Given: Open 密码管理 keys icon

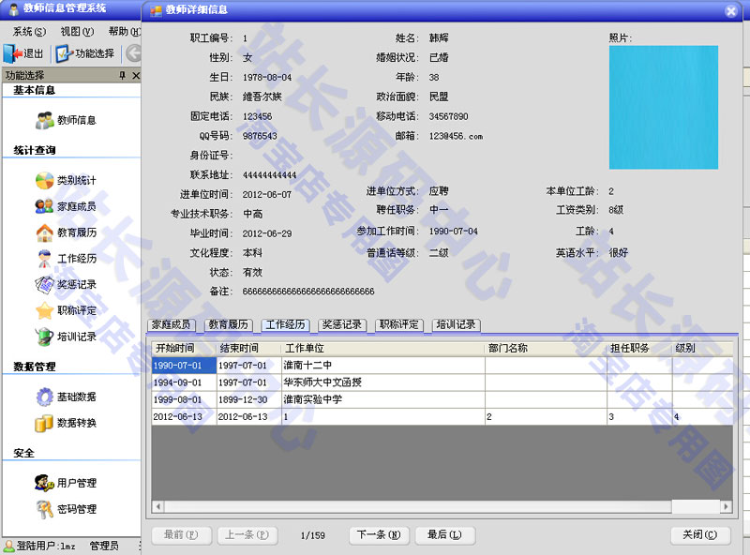Looking at the screenshot, I should (x=45, y=509).
